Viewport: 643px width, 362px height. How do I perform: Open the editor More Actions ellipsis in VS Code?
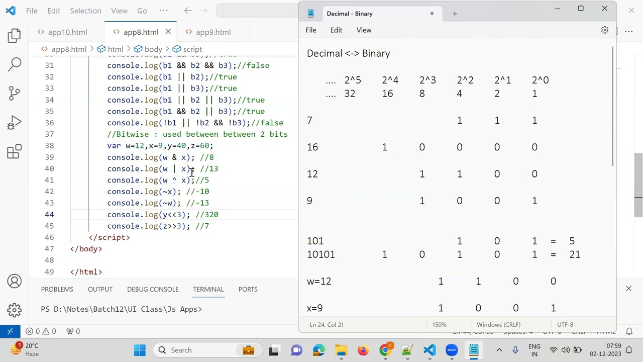pos(629,31)
